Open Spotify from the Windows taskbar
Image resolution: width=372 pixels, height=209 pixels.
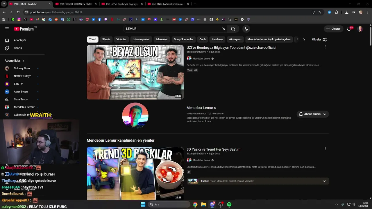coord(229,204)
